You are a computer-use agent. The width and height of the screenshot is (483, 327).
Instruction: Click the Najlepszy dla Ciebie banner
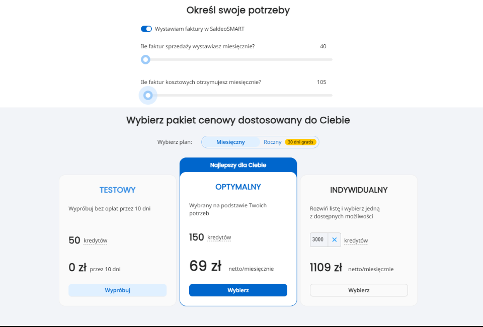(238, 165)
